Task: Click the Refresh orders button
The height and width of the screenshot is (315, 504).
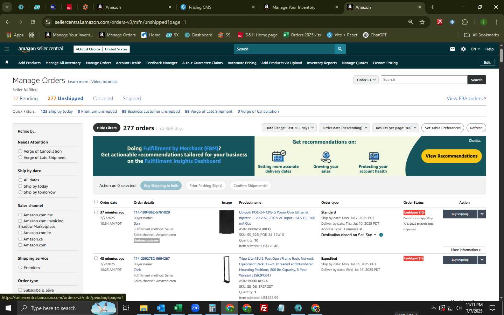Action: (476, 128)
